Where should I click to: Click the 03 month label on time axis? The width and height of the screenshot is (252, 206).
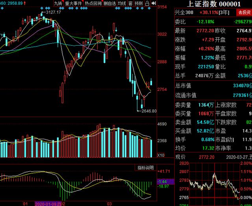pyautogui.click(x=109, y=204)
